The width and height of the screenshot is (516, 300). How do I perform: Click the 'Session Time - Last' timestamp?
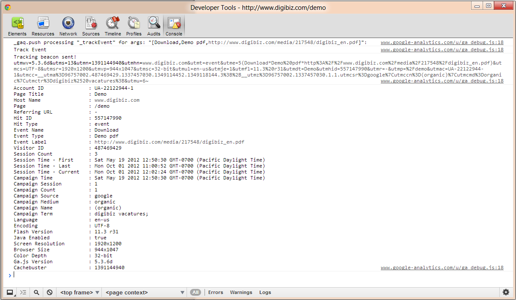180,166
